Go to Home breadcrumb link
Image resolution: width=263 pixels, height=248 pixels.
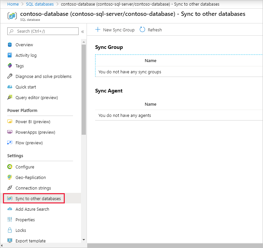click(13, 4)
